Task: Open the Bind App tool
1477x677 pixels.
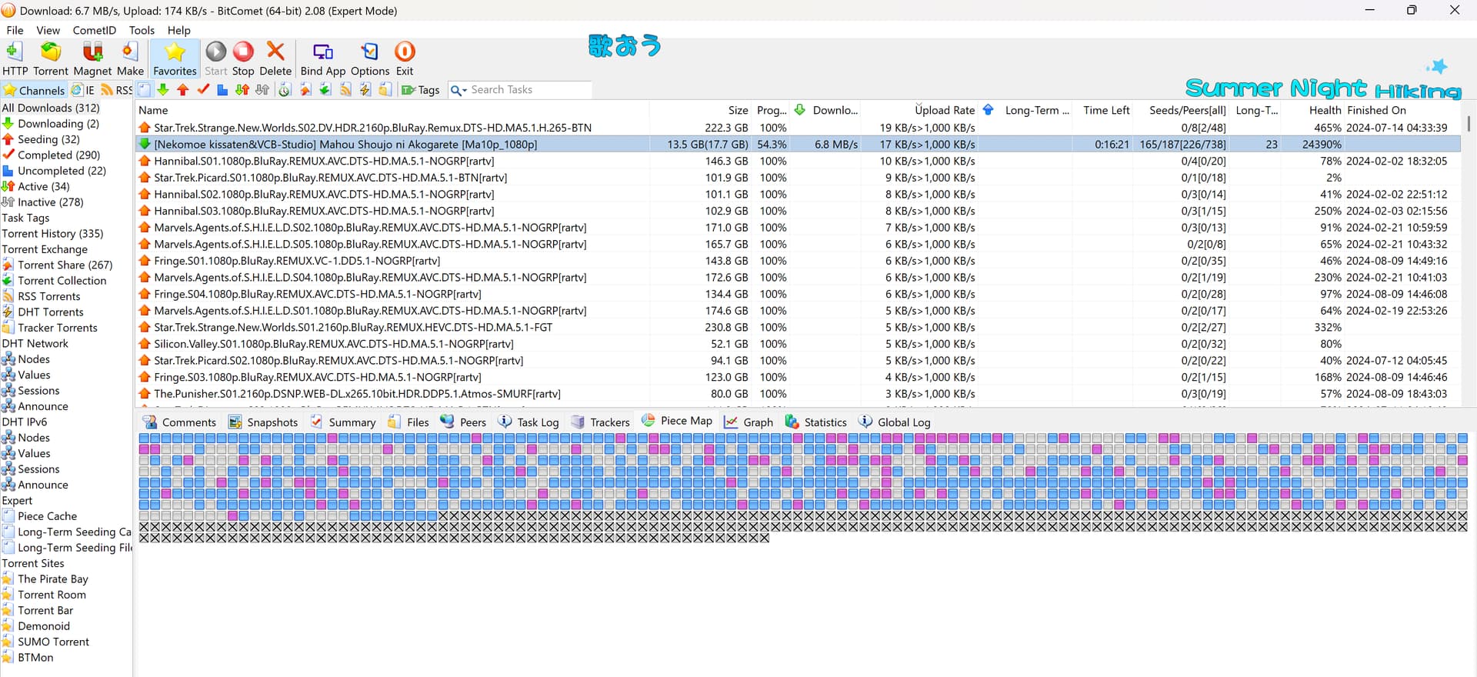Action: tap(323, 59)
